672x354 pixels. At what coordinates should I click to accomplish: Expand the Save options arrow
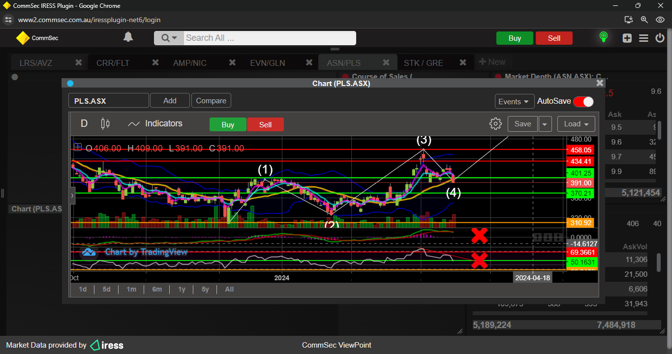coord(545,124)
